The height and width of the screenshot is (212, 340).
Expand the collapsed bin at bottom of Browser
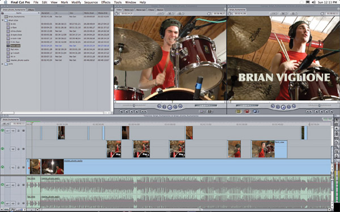tap(3, 64)
